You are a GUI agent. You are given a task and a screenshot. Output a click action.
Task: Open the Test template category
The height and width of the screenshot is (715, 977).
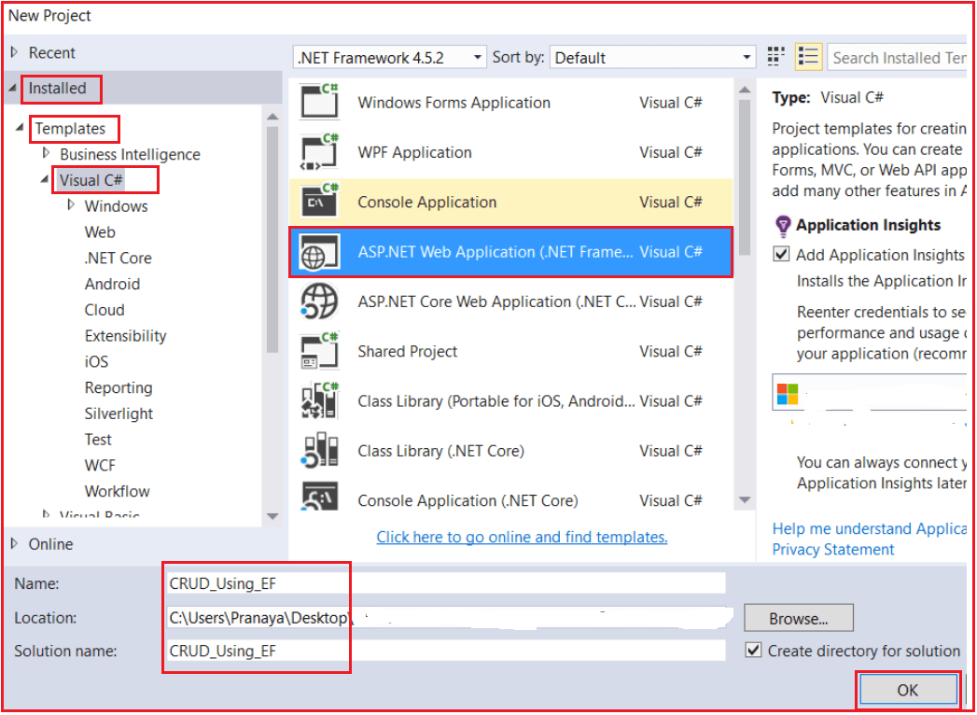tap(98, 440)
